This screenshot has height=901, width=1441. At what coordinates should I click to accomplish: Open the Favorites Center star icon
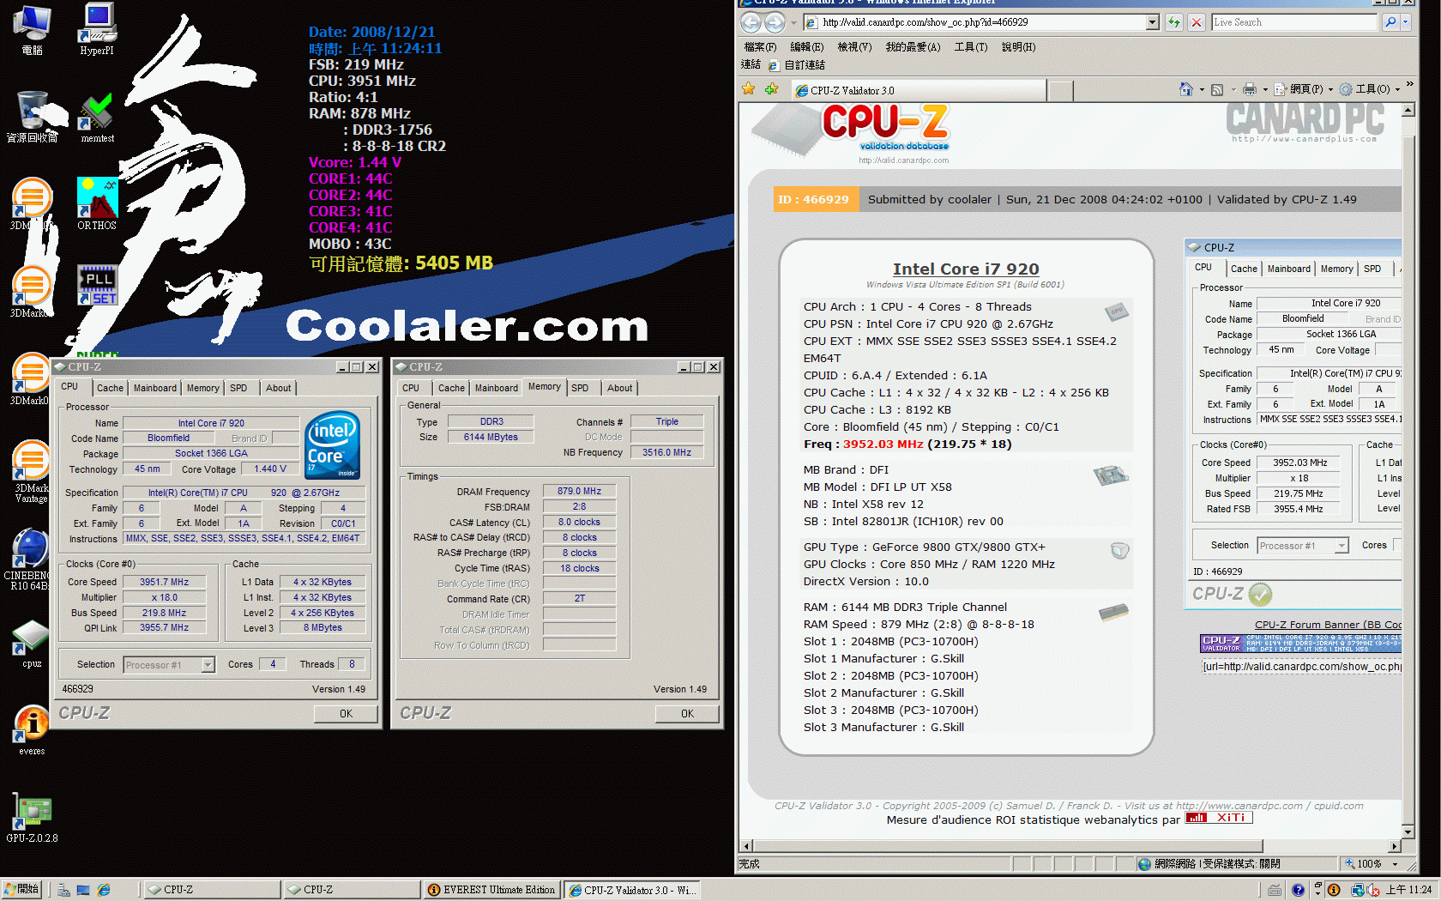[x=749, y=89]
